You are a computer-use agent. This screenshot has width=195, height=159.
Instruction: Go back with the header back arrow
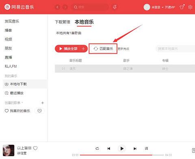57,7
